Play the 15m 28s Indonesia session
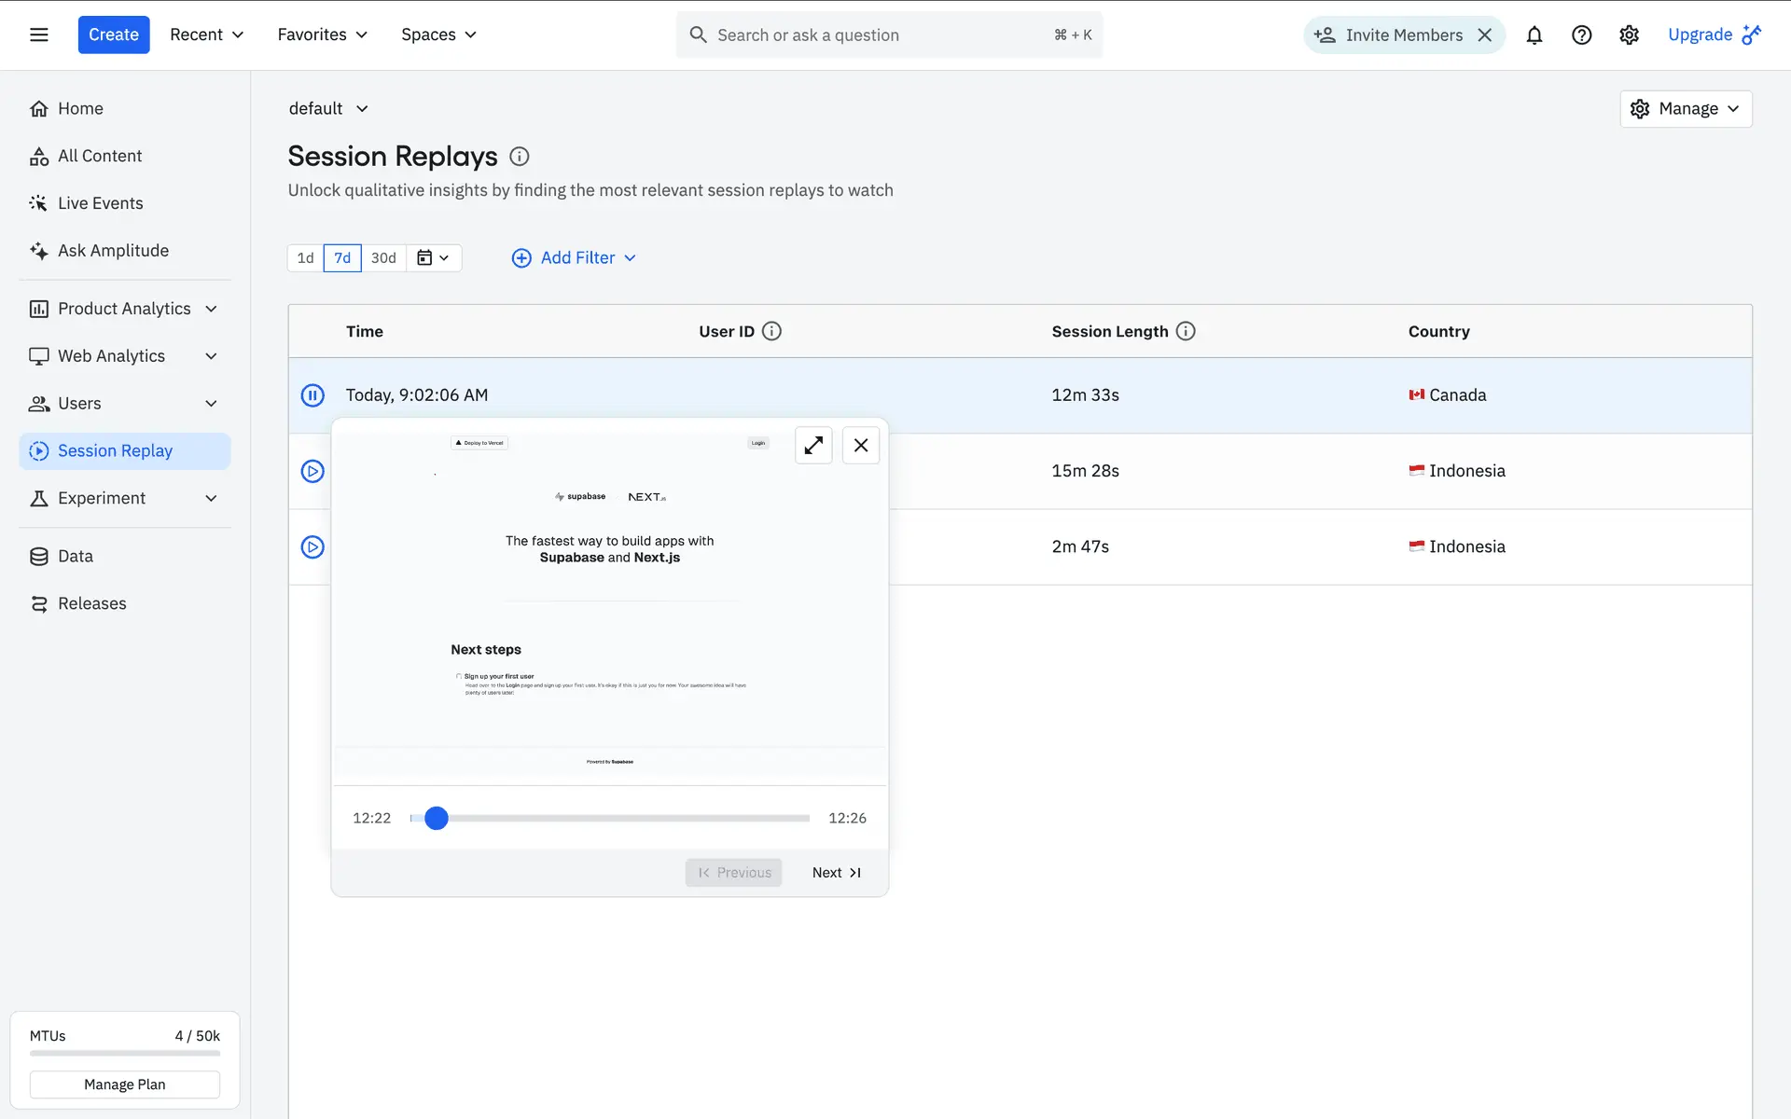 coord(312,471)
